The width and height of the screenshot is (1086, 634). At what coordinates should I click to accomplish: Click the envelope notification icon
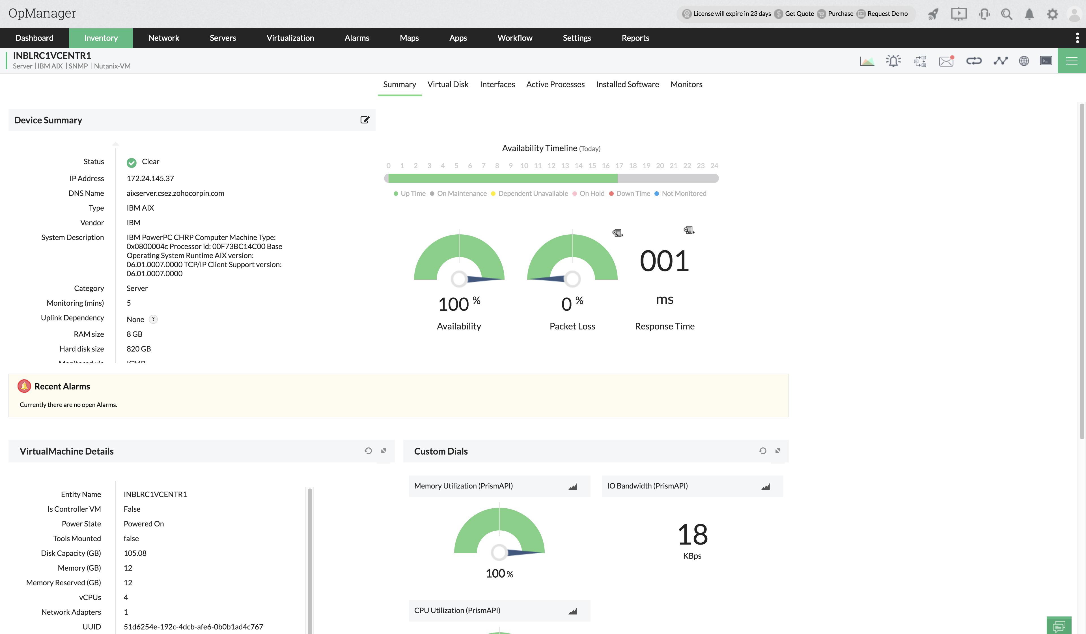946,61
